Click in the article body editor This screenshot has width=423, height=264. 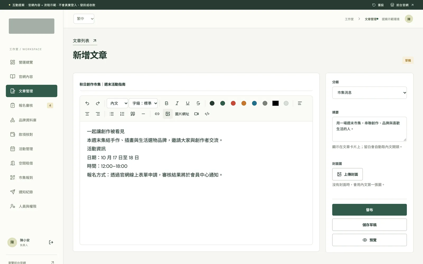[x=196, y=183]
